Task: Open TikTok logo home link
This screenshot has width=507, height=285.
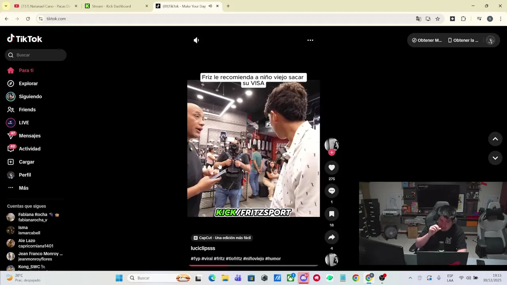Action: click(x=25, y=39)
